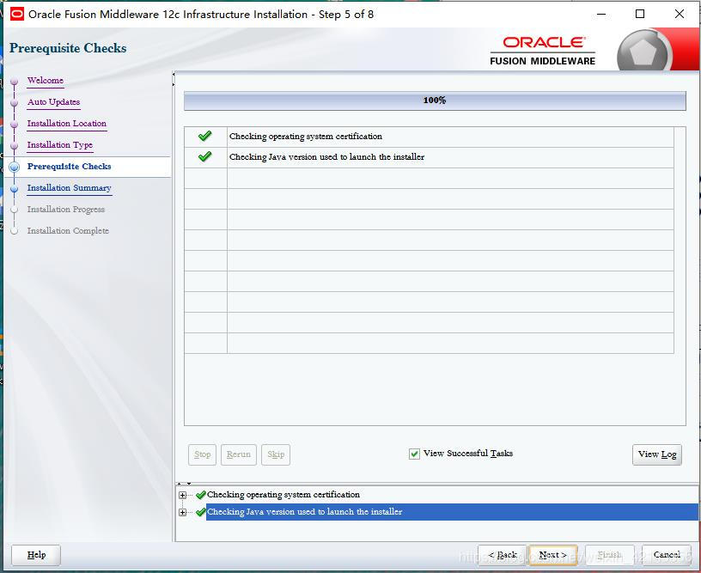Click the Next button
Viewport: 701px width, 573px height.
552,555
